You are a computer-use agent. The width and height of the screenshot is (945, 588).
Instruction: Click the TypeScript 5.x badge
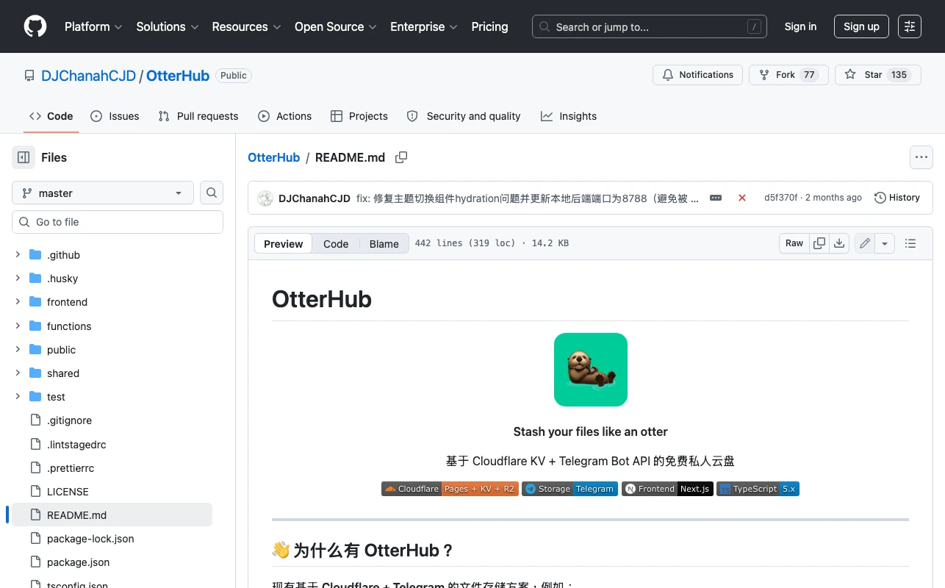758,489
